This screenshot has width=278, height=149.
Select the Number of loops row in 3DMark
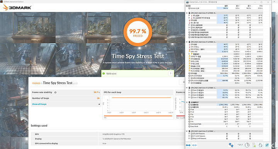[x=66, y=98]
